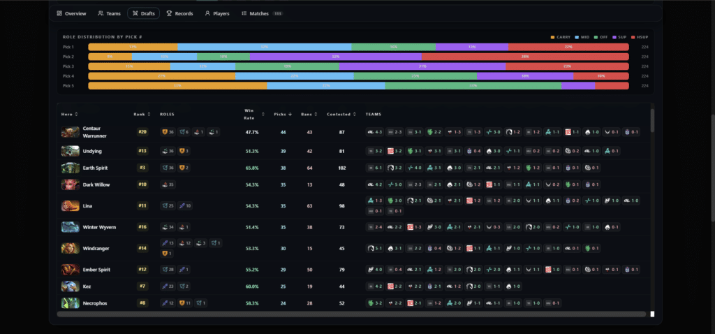Click the Undying hero portrait
This screenshot has height=334, width=715.
click(71, 151)
